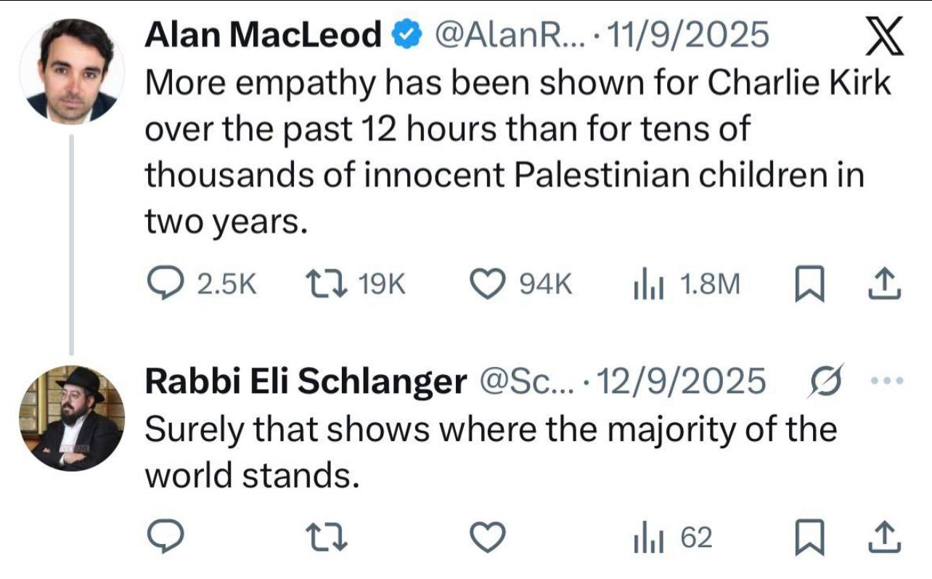The width and height of the screenshot is (932, 579).
Task: Reply to Rabbi Eli Schlanger's post
Action: click(165, 538)
